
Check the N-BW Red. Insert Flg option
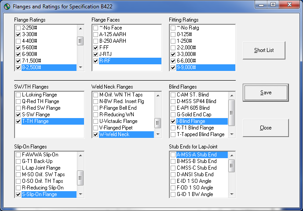(95, 101)
